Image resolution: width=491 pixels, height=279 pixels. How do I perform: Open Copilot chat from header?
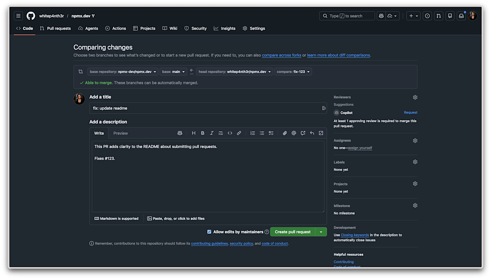(381, 16)
